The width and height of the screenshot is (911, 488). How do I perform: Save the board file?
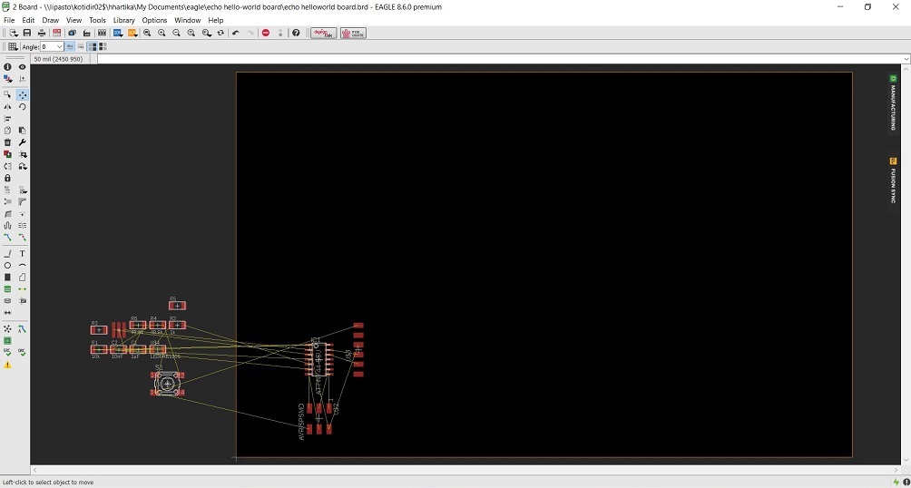click(26, 34)
